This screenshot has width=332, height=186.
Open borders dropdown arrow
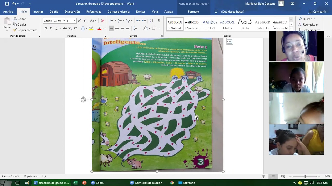coord(158,28)
